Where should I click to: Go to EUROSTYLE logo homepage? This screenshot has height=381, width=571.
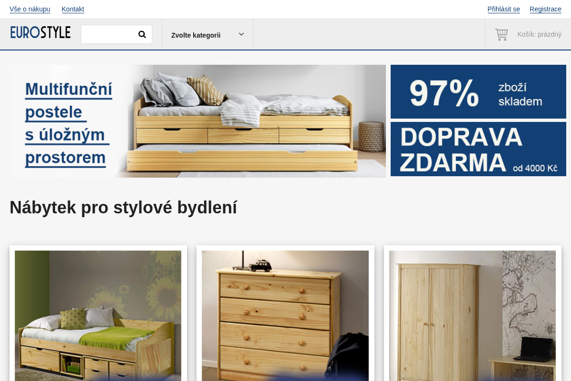(40, 32)
